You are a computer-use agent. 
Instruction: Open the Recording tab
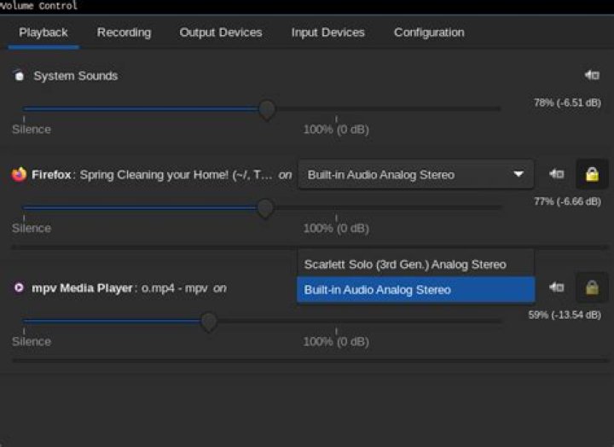pyautogui.click(x=124, y=32)
